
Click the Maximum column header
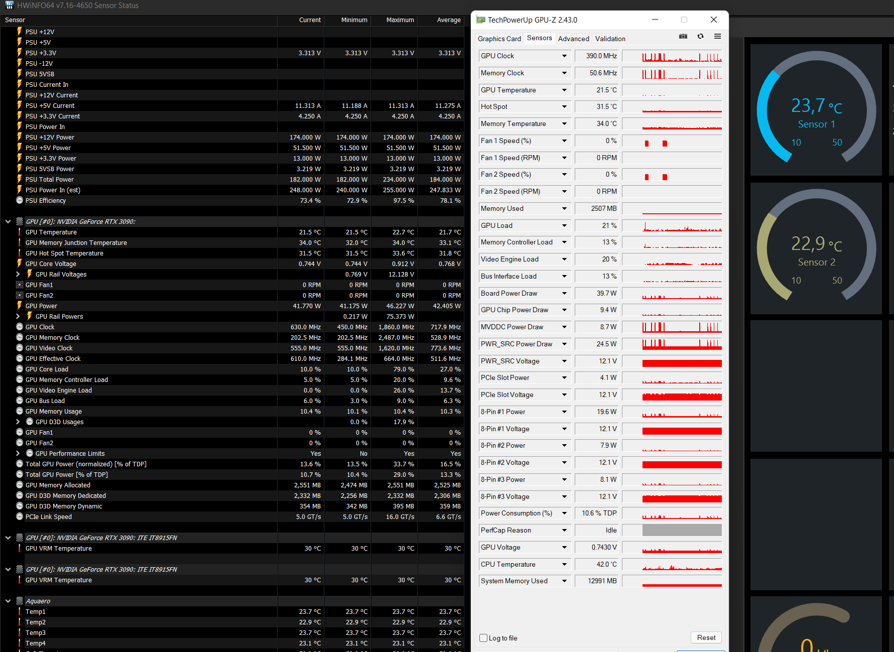tap(394, 20)
